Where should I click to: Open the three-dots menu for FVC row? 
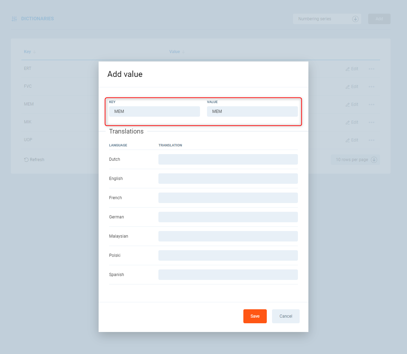[371, 87]
